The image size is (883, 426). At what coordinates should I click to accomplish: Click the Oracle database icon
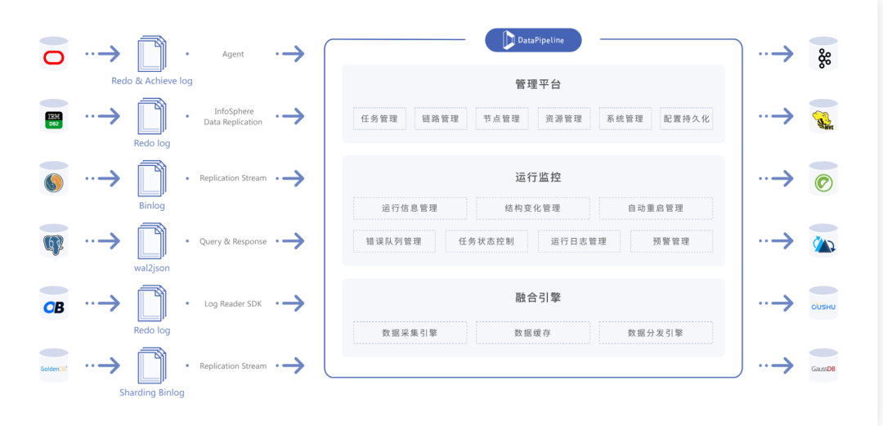[x=53, y=54]
